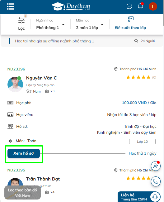Screen dimensions: 164x202
Task: Open tutor code ND23396
Action: click(16, 69)
